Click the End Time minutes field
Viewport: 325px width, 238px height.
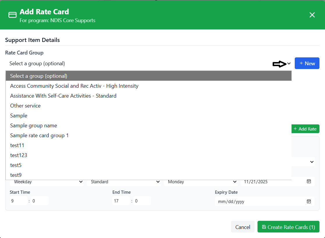[x=142, y=201]
